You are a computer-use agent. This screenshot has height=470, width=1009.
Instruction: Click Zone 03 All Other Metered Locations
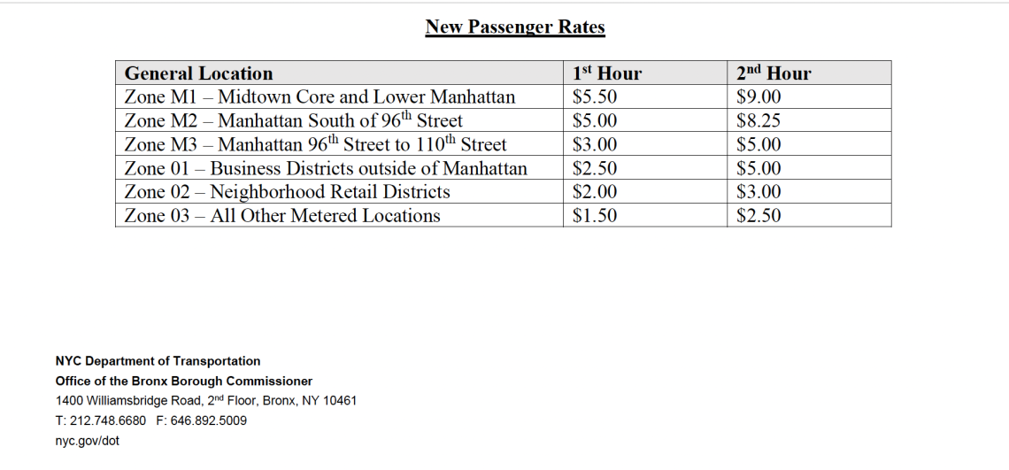(281, 215)
